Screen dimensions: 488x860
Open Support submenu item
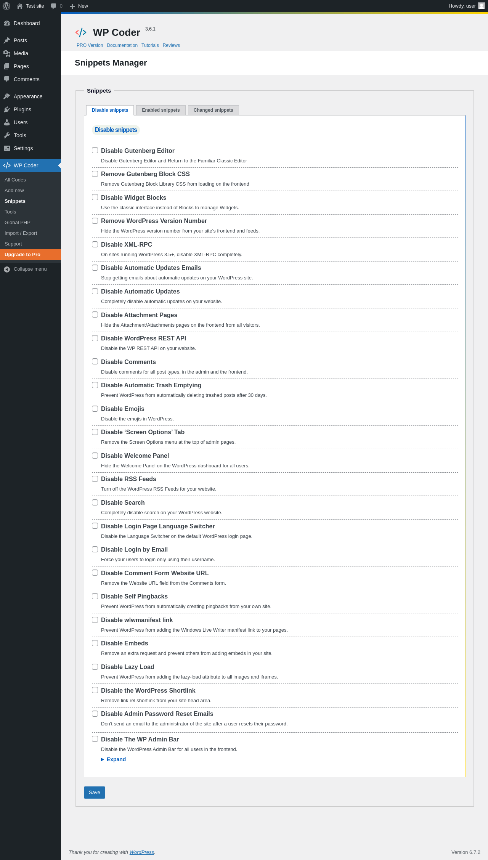(13, 244)
